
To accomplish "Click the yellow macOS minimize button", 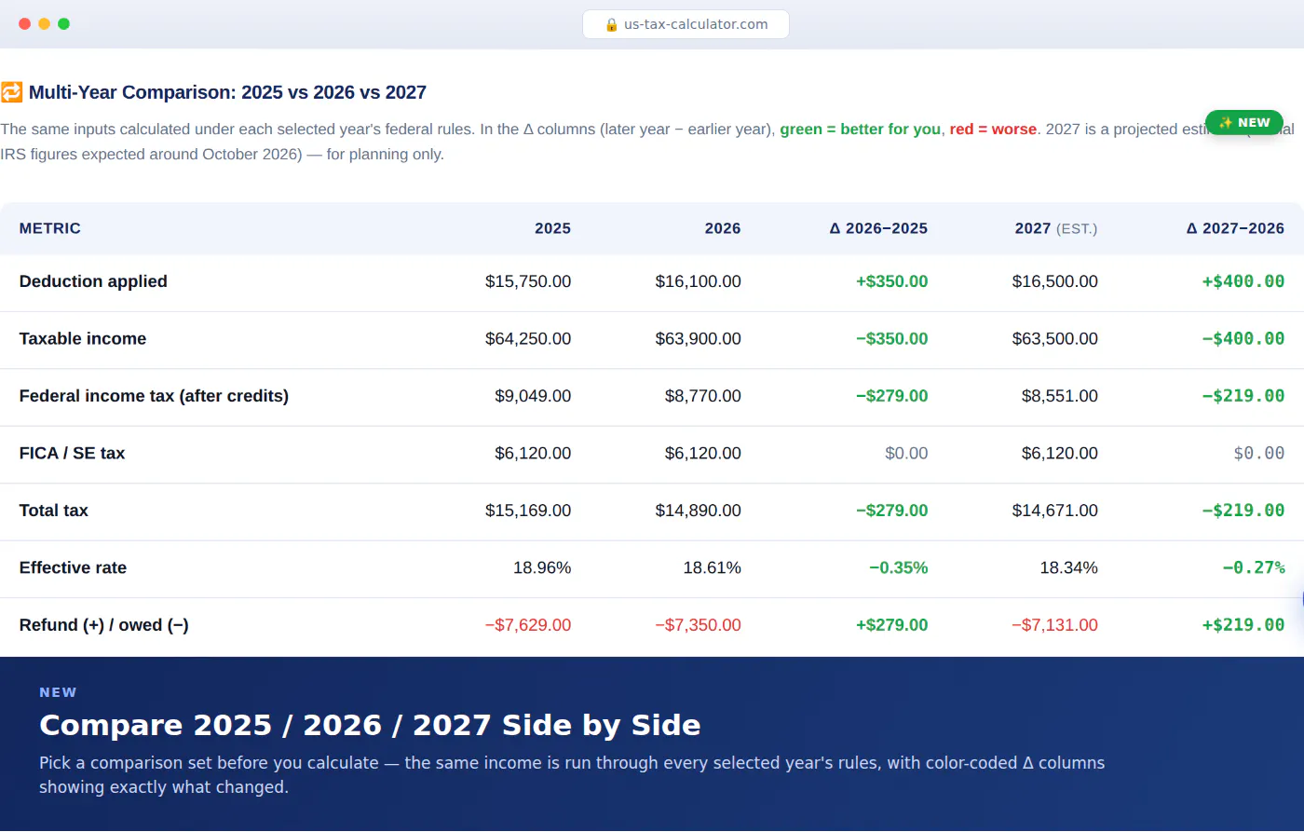I will pyautogui.click(x=44, y=24).
